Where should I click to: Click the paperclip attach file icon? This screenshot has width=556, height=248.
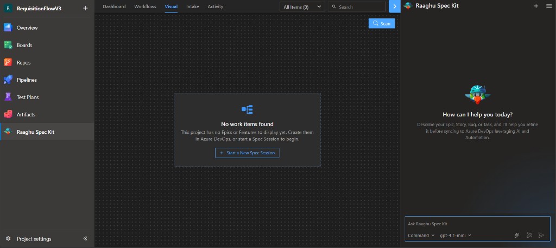(517, 235)
